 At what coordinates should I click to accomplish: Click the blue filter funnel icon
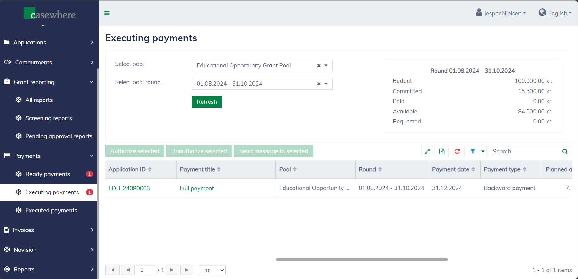click(473, 151)
